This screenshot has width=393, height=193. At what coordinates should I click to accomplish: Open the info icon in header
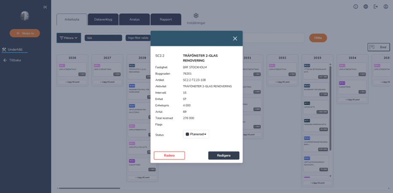356,7
